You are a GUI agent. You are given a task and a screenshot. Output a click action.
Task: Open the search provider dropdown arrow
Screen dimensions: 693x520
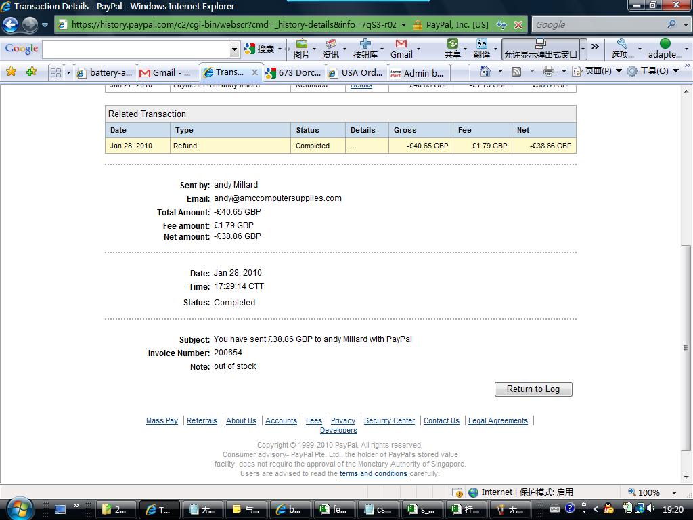(685, 25)
